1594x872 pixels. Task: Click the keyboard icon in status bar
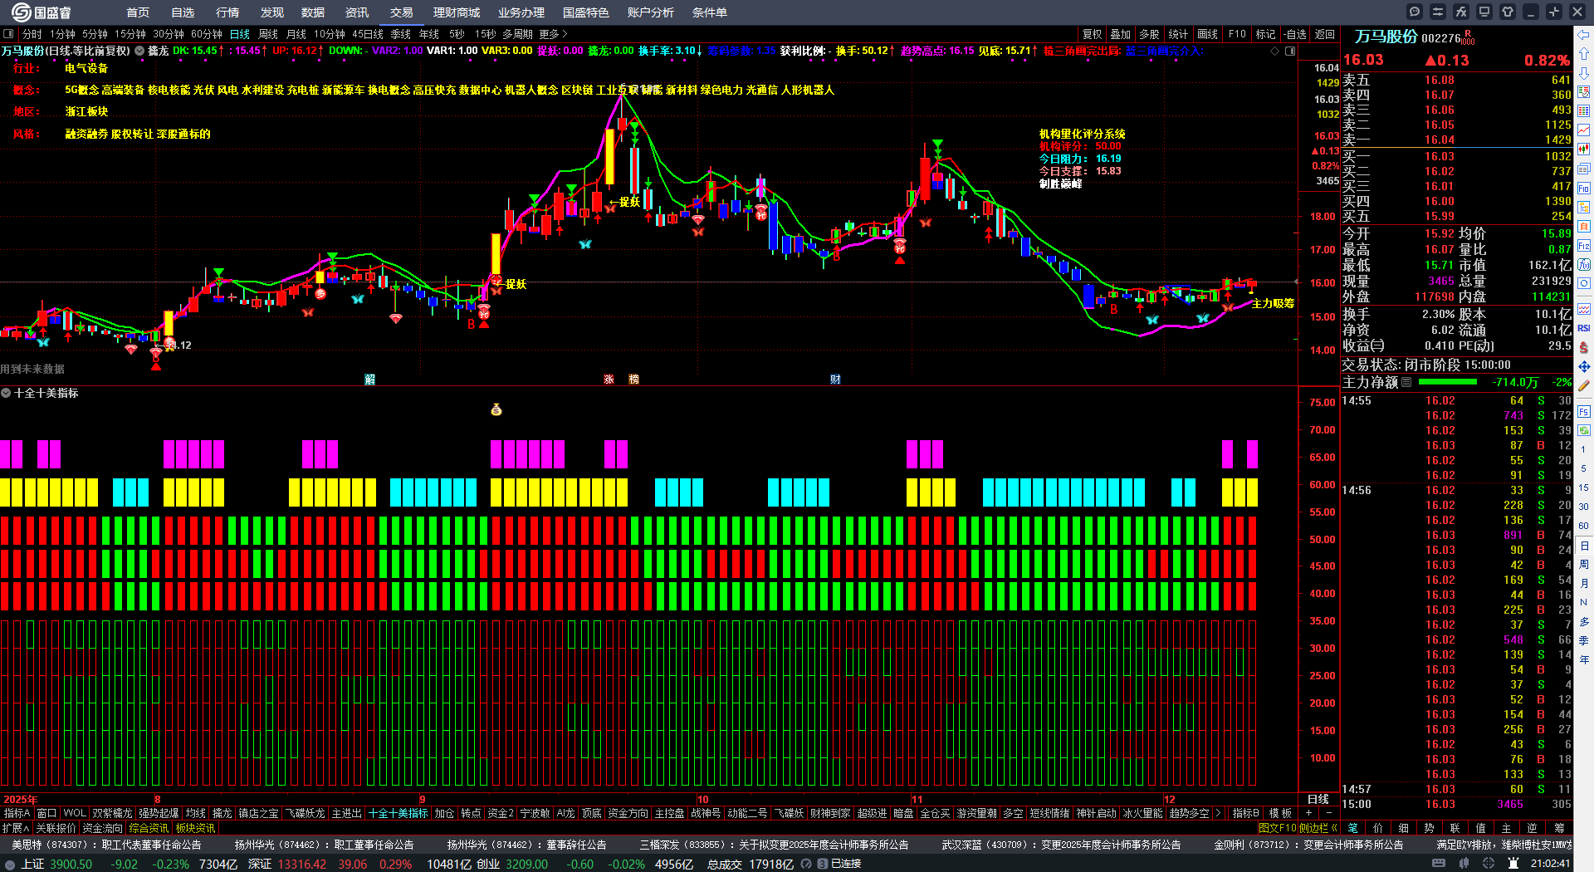coord(1439,864)
